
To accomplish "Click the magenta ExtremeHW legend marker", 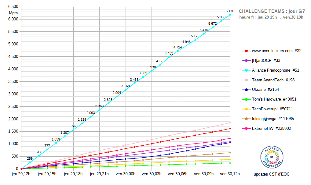I will [x=246, y=129].
